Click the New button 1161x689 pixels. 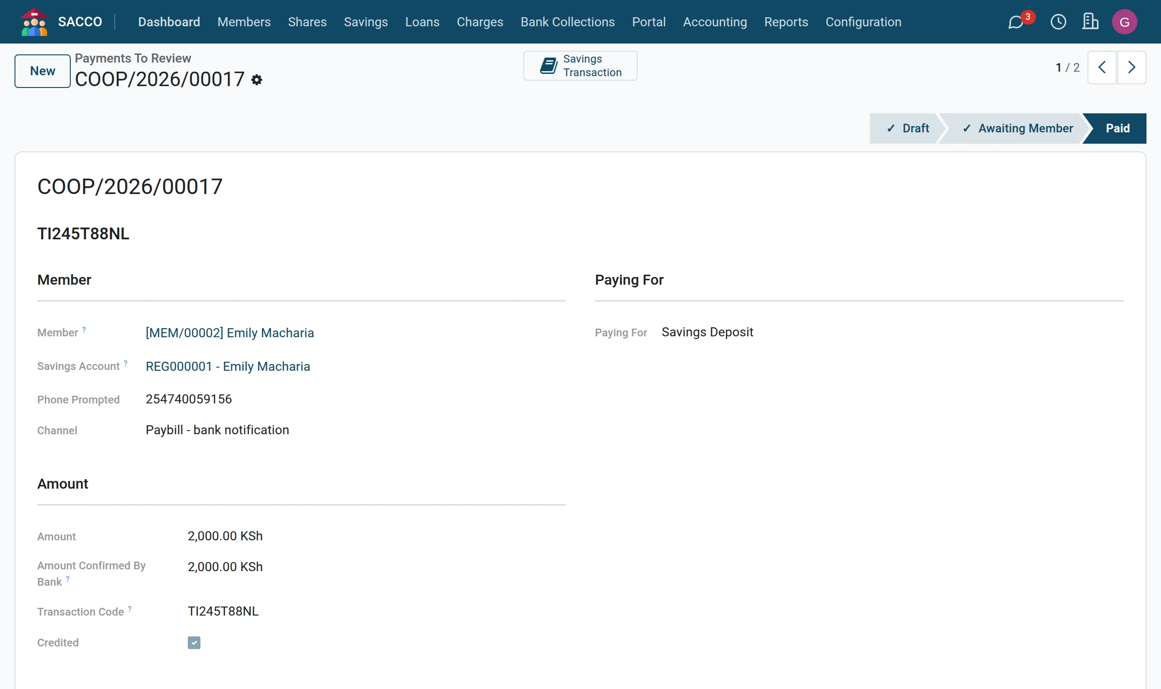[x=42, y=71]
